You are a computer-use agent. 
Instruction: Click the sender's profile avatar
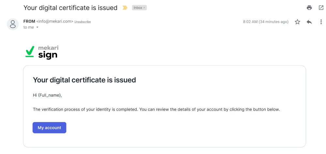pos(13,24)
